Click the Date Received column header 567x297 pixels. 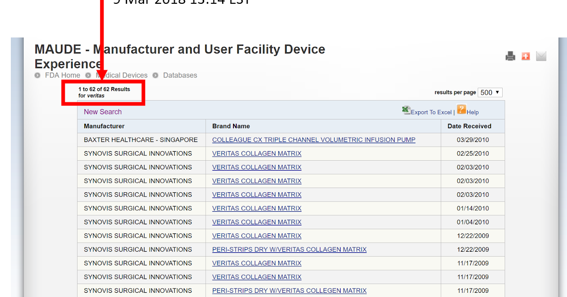tap(469, 126)
